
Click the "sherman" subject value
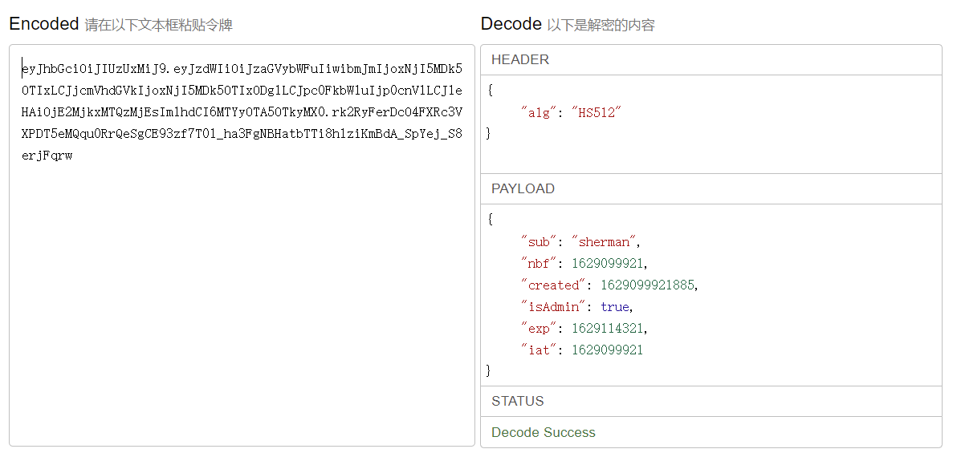[605, 241]
